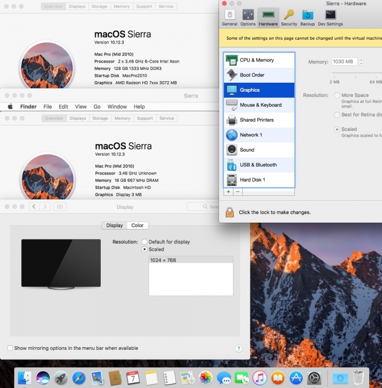This screenshot has width=382, height=388.
Task: Open iTunes from the Dock
Action: coord(259,378)
